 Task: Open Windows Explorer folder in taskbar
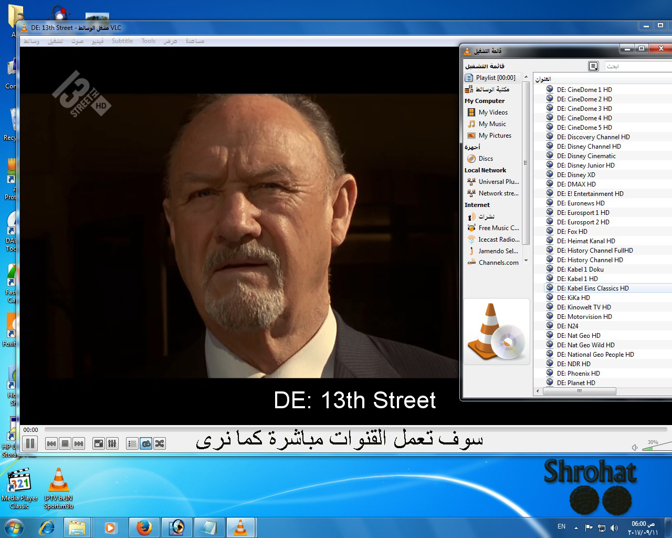click(77, 527)
